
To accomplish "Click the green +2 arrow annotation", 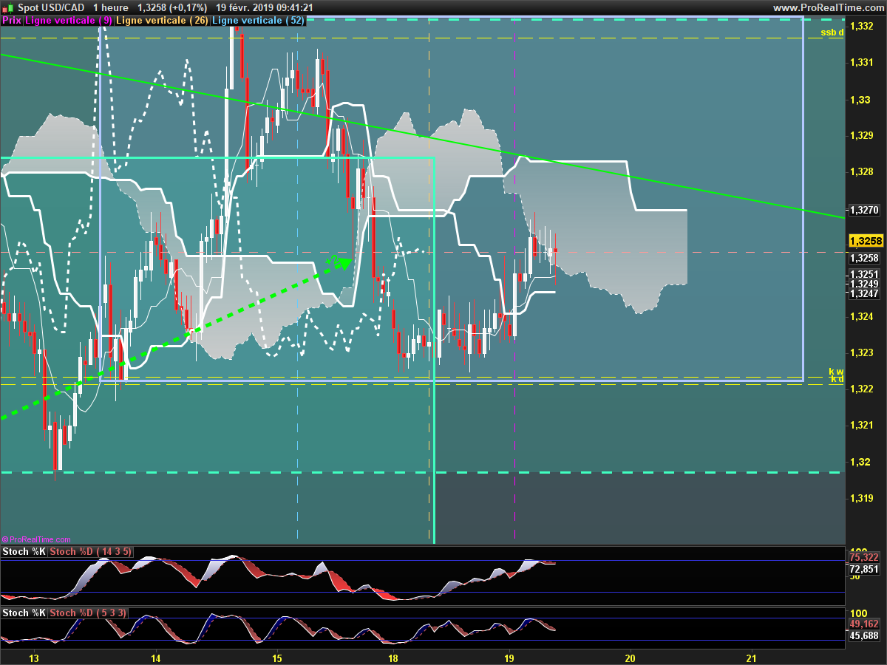I will click(338, 262).
